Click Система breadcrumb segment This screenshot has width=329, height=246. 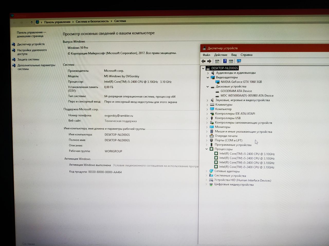(x=120, y=21)
